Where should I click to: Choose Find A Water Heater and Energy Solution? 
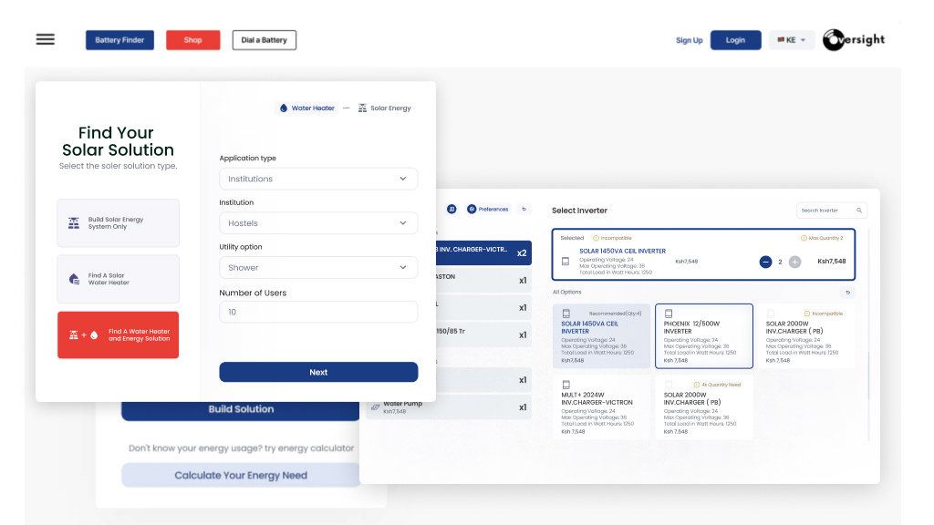[118, 335]
